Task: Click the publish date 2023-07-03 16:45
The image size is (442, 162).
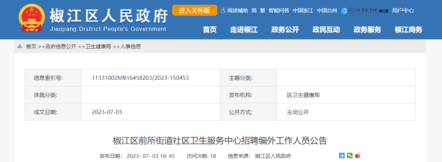Action: (x=137, y=156)
